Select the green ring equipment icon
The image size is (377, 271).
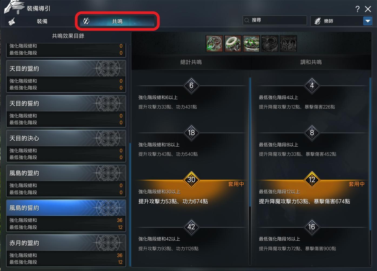click(x=251, y=43)
